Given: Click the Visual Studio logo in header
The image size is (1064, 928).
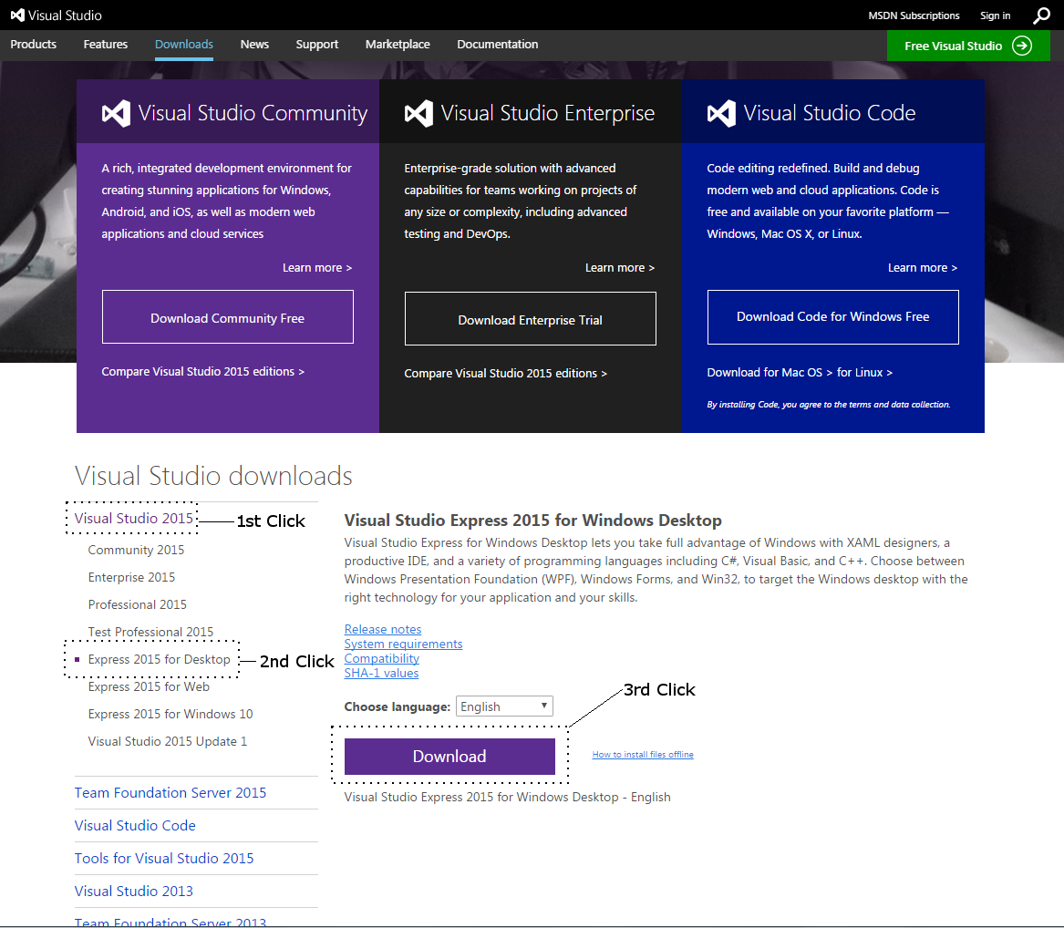Looking at the screenshot, I should point(57,15).
